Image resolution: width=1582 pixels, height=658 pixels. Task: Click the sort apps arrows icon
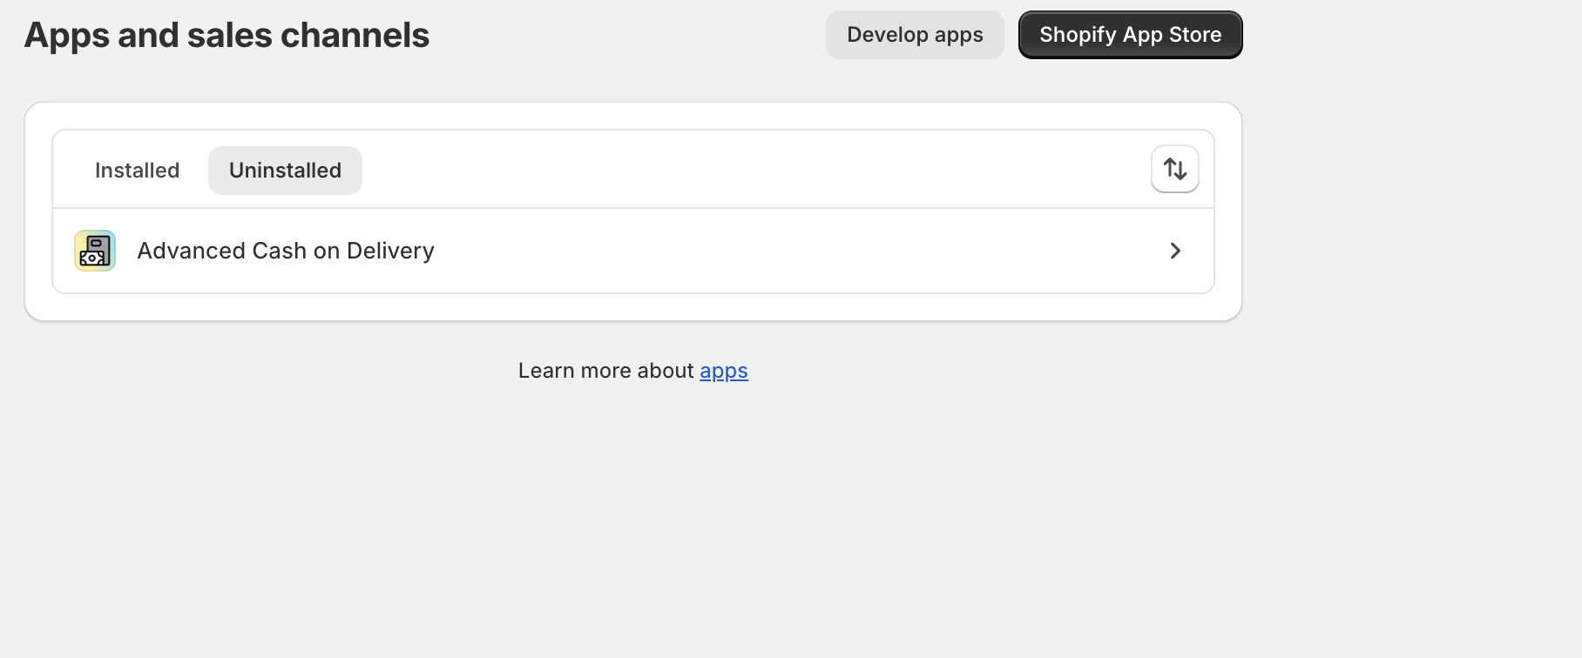tap(1174, 169)
